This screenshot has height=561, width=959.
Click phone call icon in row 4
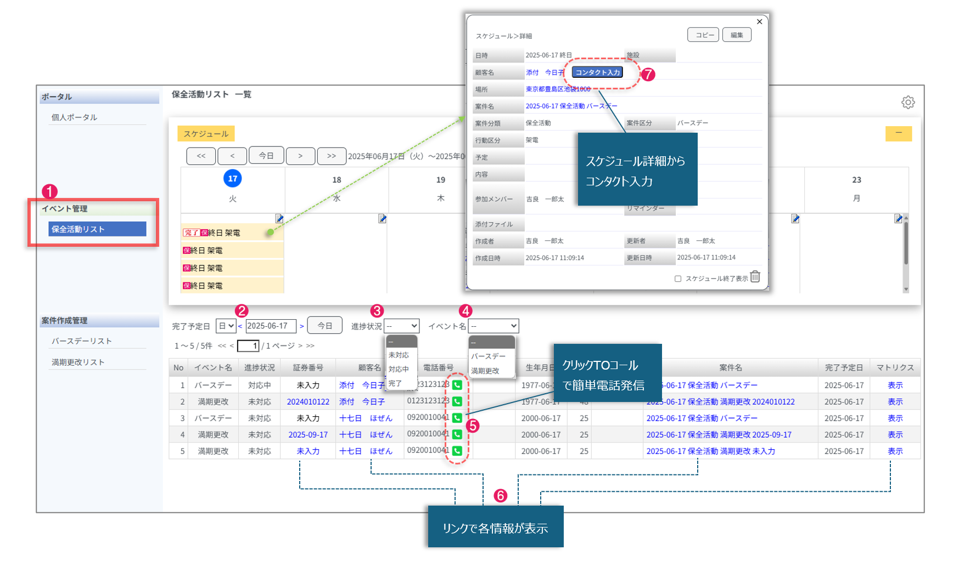pyautogui.click(x=457, y=434)
